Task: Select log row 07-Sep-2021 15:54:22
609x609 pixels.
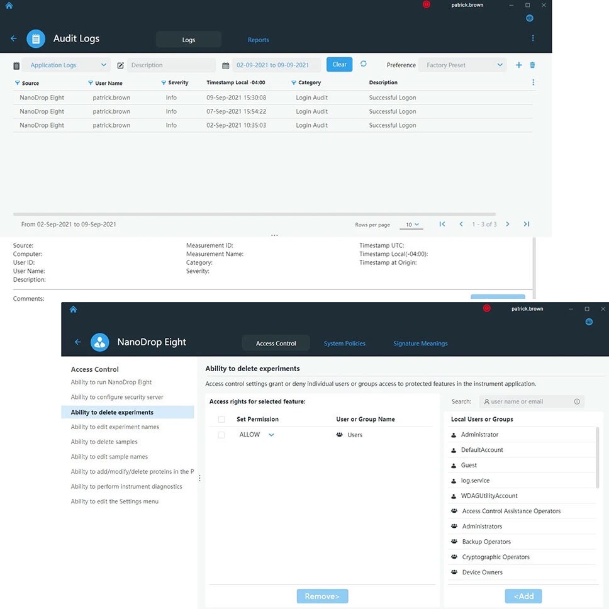Action: click(272, 111)
